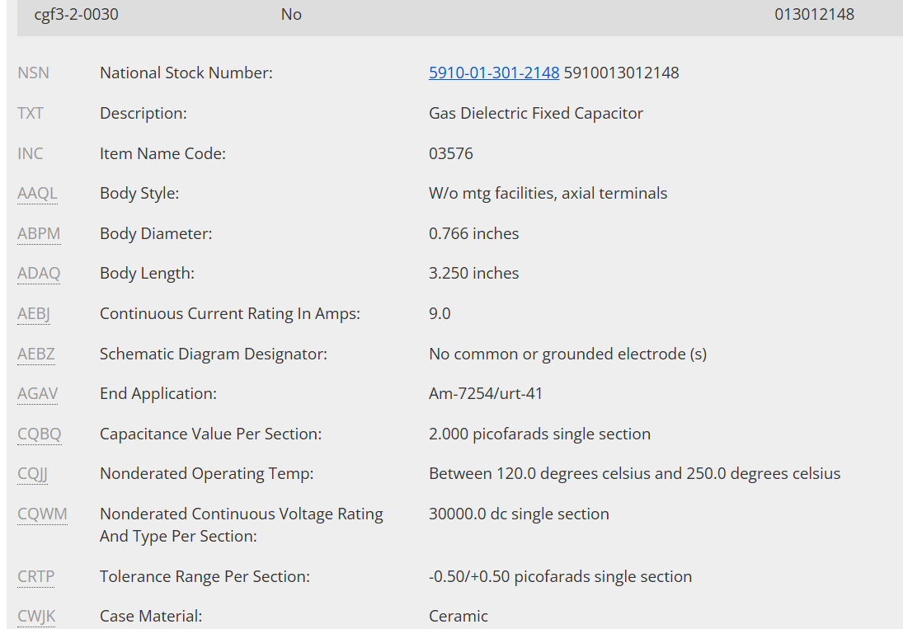Open the 5910-01-301-2148 NSN link

494,73
